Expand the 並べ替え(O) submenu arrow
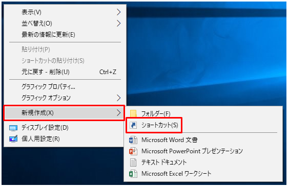 tap(119, 24)
